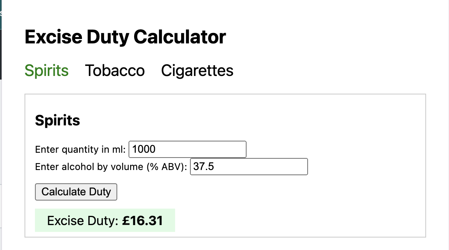449x250 pixels.
Task: Click the 1000 value in quantity field
Action: 144,150
